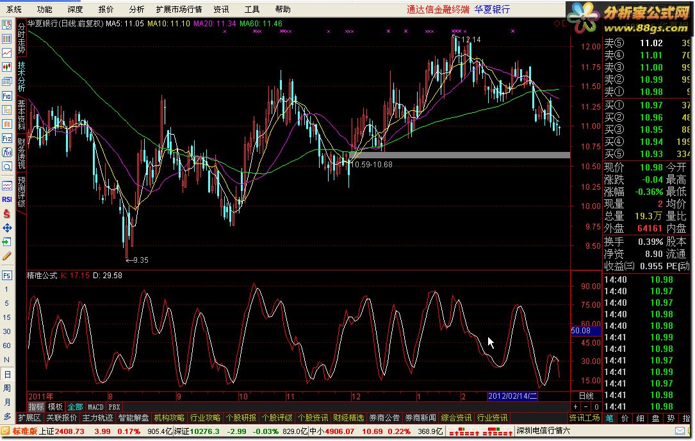Screen dimensions: 695x441
Task: Switch to 预测评级 side tab
Action: point(21,192)
